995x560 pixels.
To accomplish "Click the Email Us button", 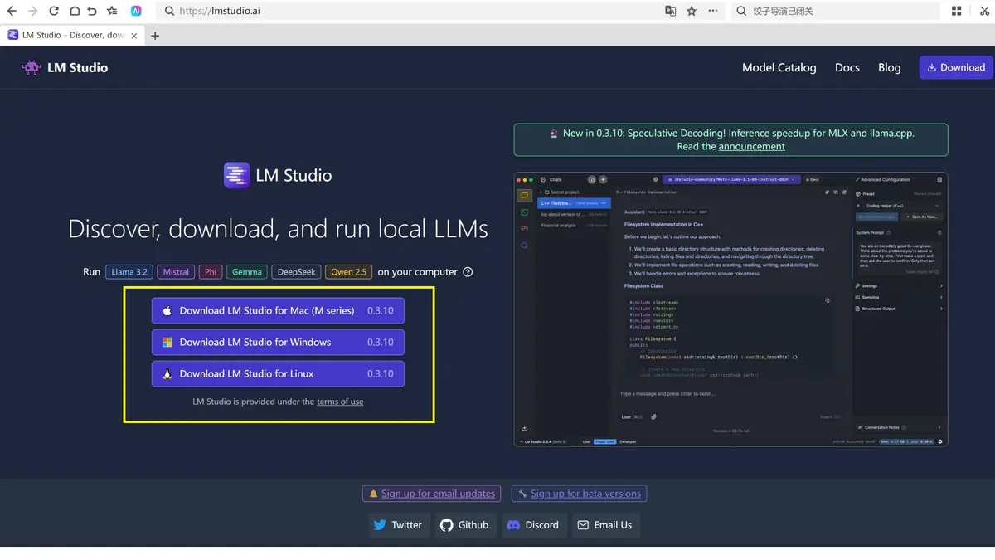I will pos(604,525).
